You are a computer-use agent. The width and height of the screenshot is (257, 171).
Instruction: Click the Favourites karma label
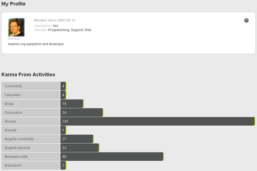13,95
